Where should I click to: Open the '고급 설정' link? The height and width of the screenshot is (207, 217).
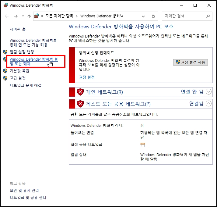[x=18, y=78]
